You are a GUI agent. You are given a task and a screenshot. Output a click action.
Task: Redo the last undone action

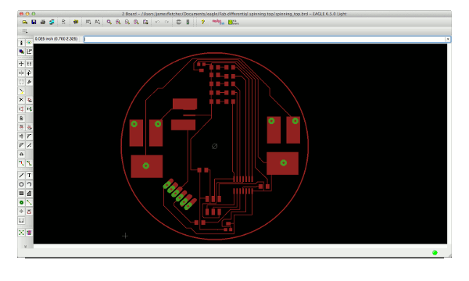pyautogui.click(x=166, y=22)
